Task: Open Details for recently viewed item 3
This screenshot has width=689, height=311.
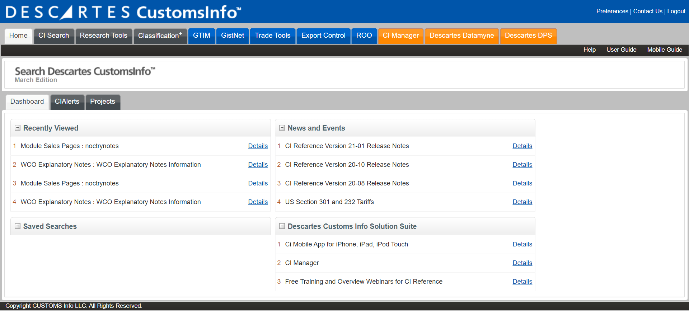Action: (258, 183)
